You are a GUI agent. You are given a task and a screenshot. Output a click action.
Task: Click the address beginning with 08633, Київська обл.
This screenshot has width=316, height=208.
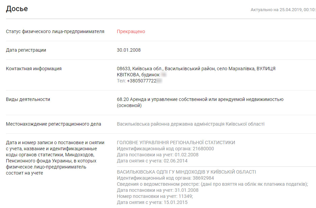pos(196,69)
